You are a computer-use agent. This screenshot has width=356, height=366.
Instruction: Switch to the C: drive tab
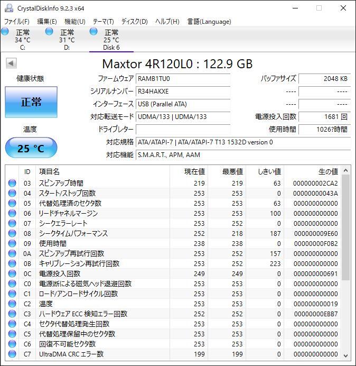tap(22, 39)
